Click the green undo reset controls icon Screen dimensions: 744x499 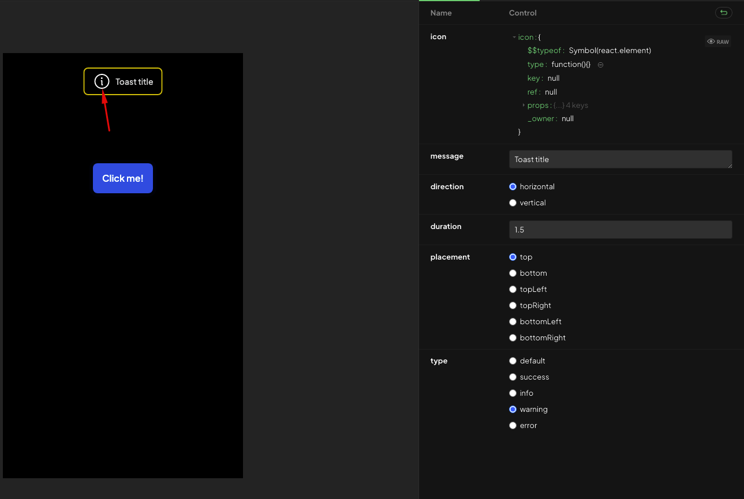pos(723,12)
